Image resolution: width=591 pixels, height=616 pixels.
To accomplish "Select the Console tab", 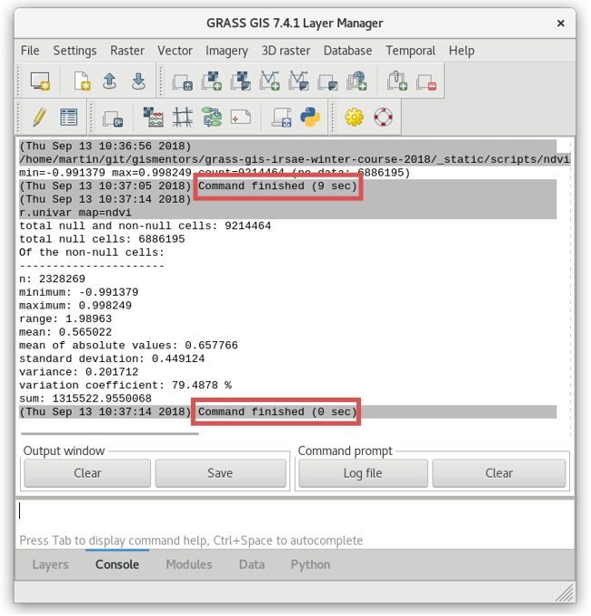I will (x=117, y=564).
